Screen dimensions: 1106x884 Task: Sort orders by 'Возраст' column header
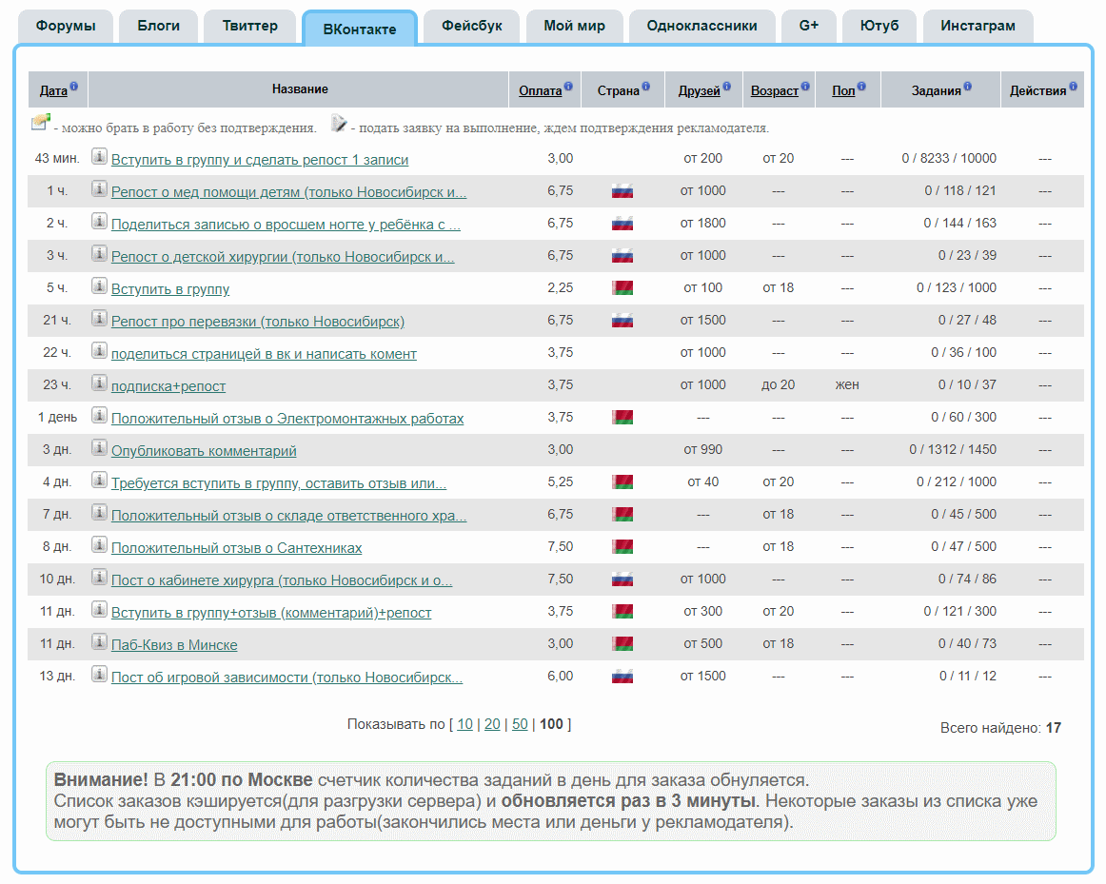[774, 91]
